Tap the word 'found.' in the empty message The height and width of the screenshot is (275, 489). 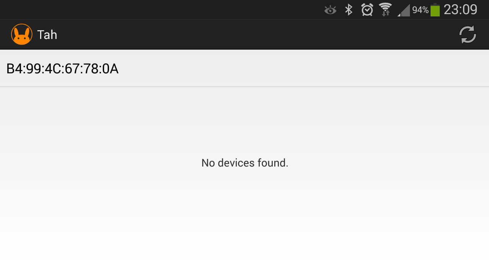273,163
